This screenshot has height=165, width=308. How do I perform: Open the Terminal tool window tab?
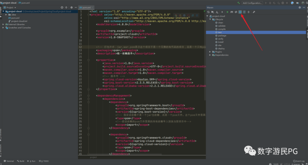(x=9, y=161)
